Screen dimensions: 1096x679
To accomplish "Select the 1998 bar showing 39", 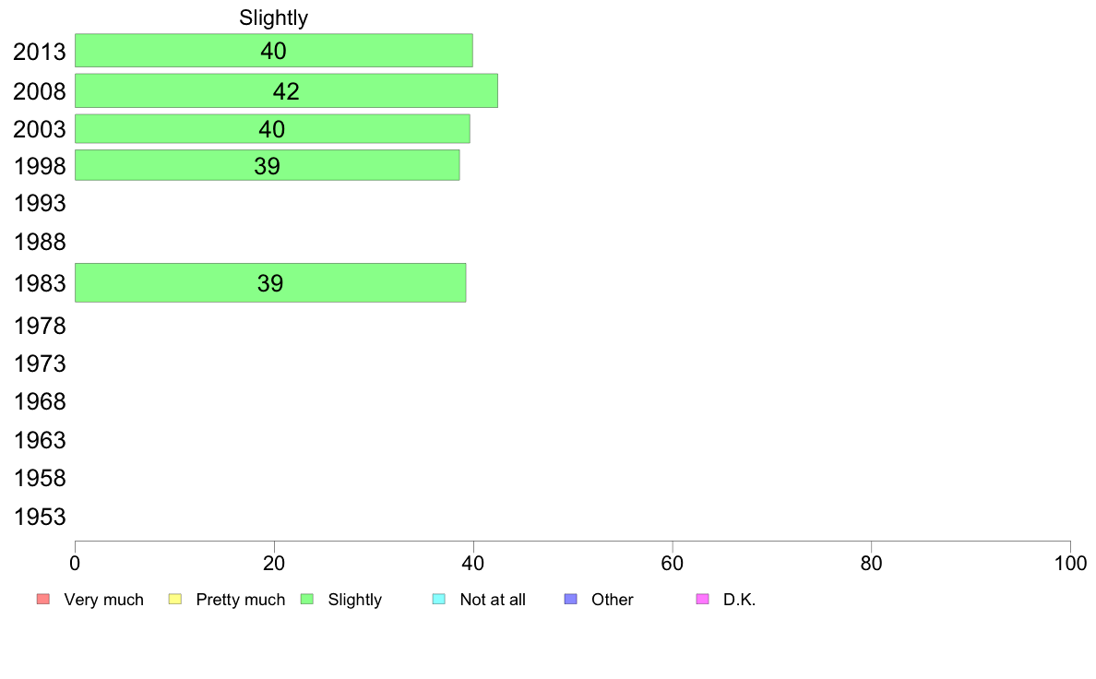I will click(267, 165).
